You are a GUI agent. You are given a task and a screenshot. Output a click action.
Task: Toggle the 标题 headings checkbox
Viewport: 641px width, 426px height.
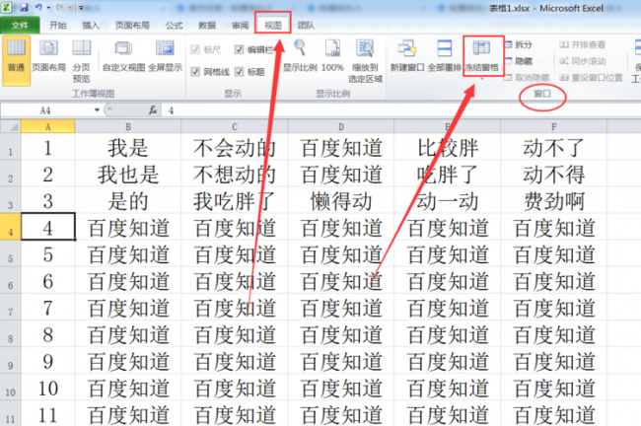[240, 72]
